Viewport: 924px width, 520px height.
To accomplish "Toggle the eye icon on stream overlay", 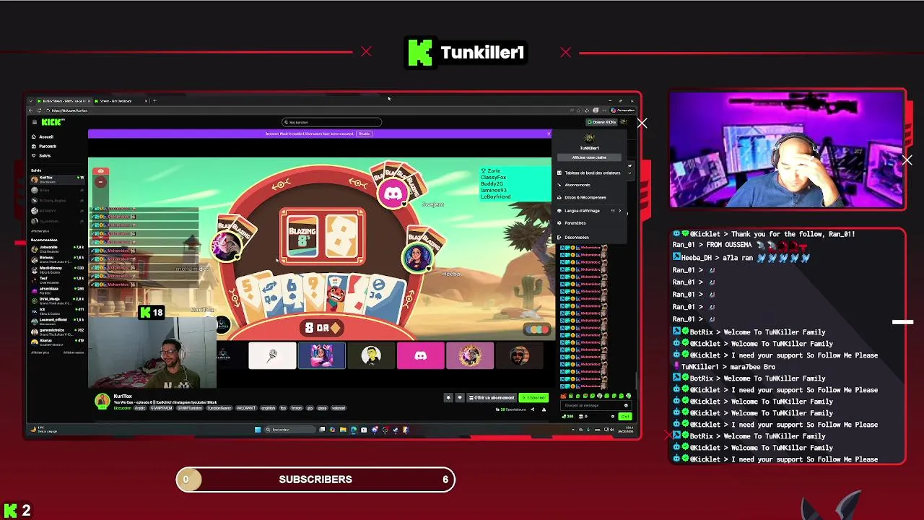I will click(100, 172).
